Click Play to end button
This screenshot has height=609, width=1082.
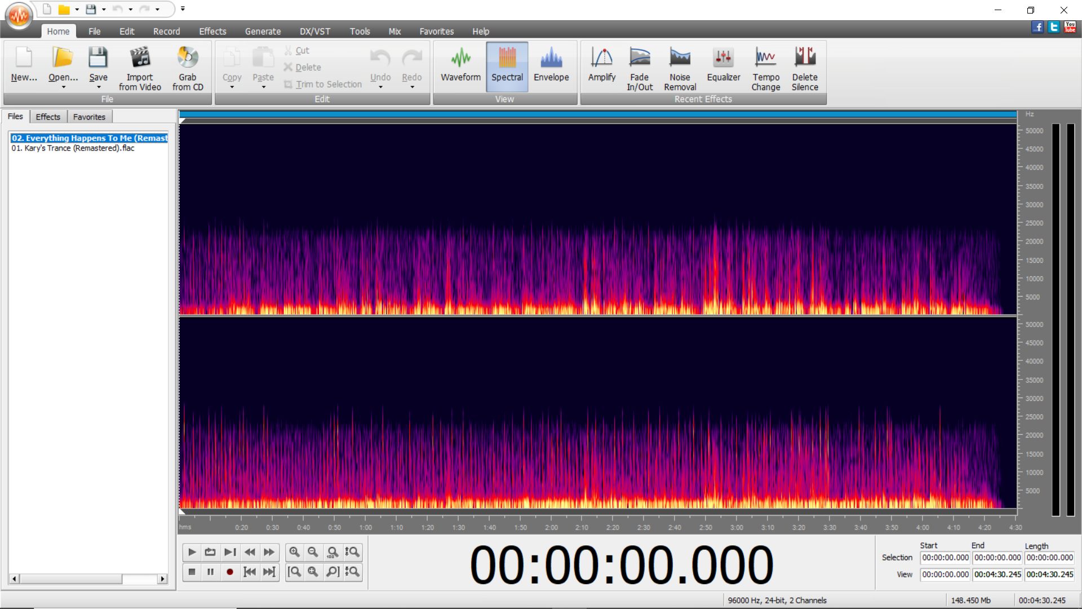pyautogui.click(x=230, y=552)
